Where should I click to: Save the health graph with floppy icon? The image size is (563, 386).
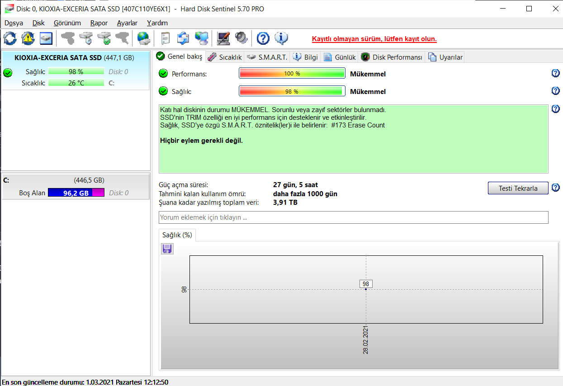pos(167,249)
